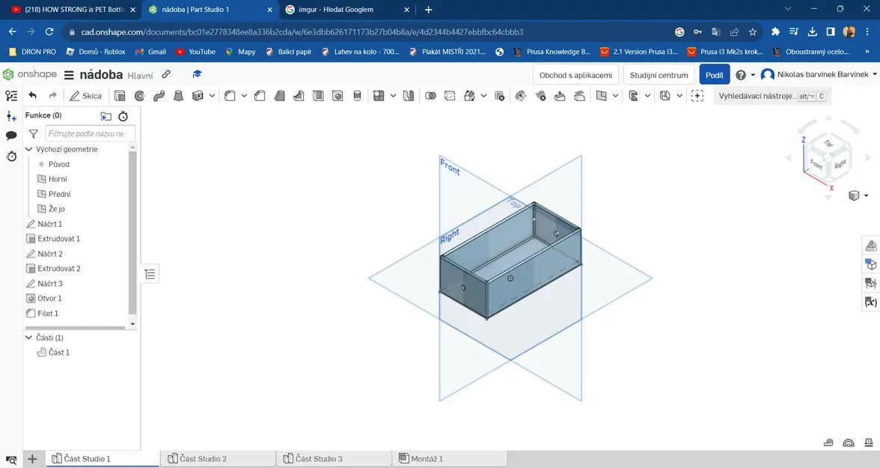This screenshot has width=880, height=468.
Task: Toggle the rollback stopwatch in Funkce header
Action: (123, 116)
